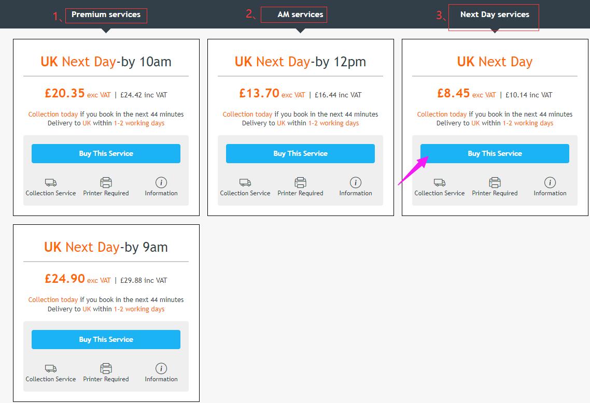The height and width of the screenshot is (403, 590).
Task: Buy the £8.45 UK Next Day service
Action: click(495, 154)
